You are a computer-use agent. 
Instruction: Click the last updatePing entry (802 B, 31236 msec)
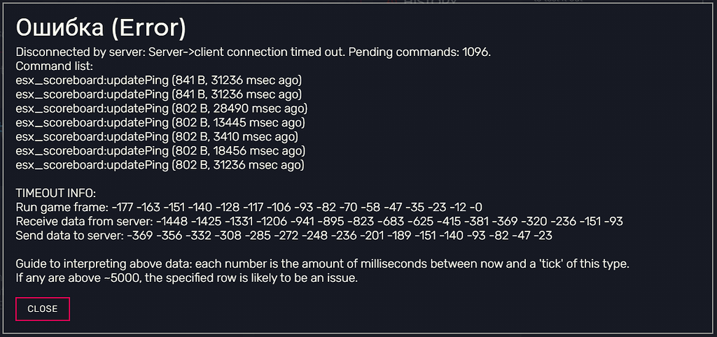pyautogui.click(x=160, y=164)
